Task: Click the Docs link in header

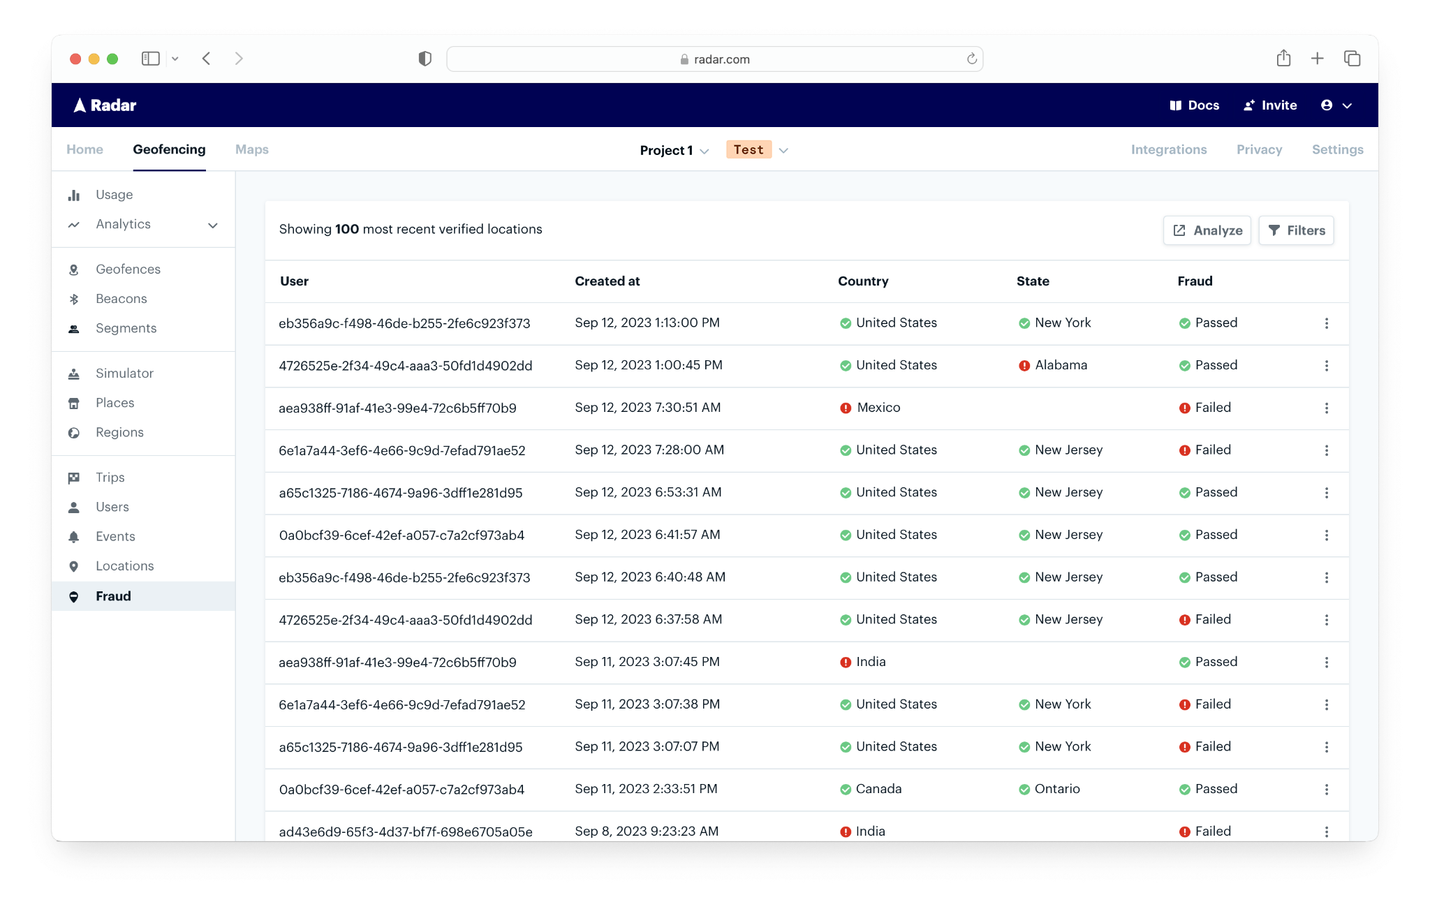Action: coord(1194,105)
